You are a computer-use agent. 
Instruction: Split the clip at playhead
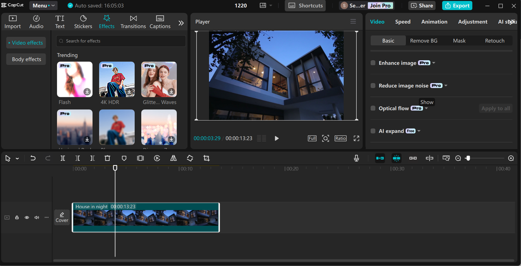click(63, 158)
